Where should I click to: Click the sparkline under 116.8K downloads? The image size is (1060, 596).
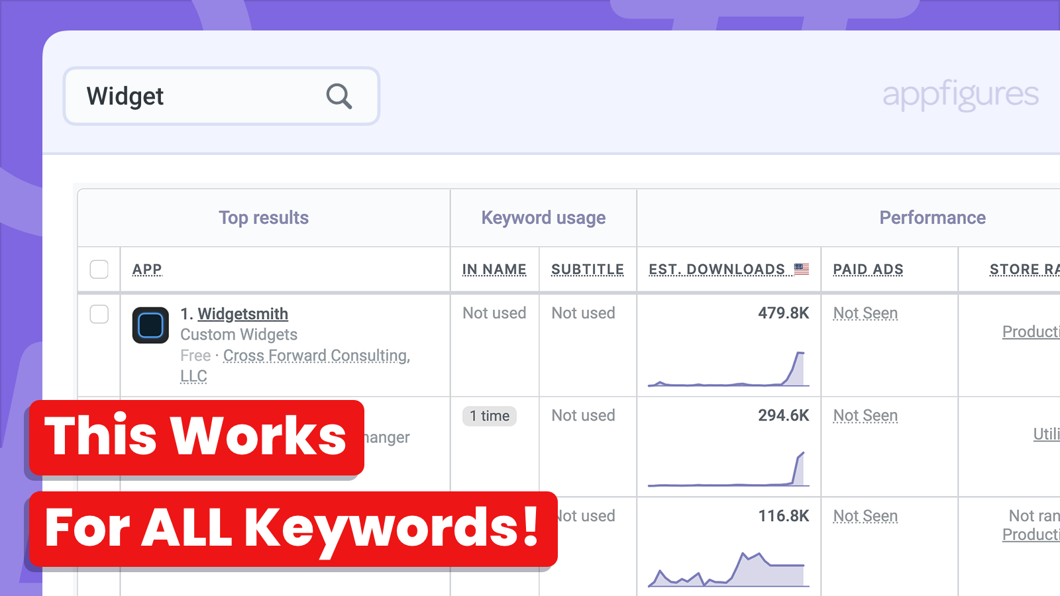pyautogui.click(x=729, y=570)
